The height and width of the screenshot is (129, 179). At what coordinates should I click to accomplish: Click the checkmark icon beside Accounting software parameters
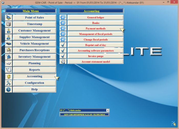tap(63, 51)
